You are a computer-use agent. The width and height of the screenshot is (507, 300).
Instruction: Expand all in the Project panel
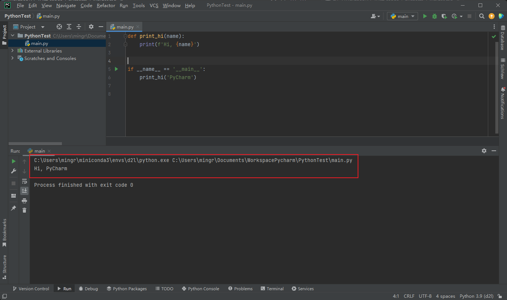(x=69, y=27)
